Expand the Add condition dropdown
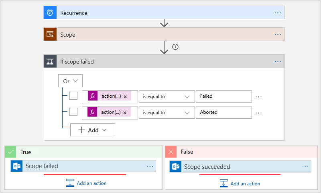The image size is (321, 193). 93,130
